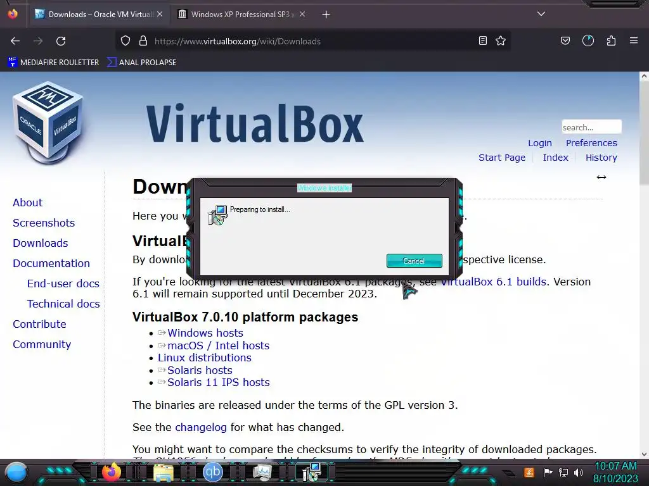Viewport: 649px width, 486px height.
Task: Open the Action Center flag icon
Action: pos(548,472)
